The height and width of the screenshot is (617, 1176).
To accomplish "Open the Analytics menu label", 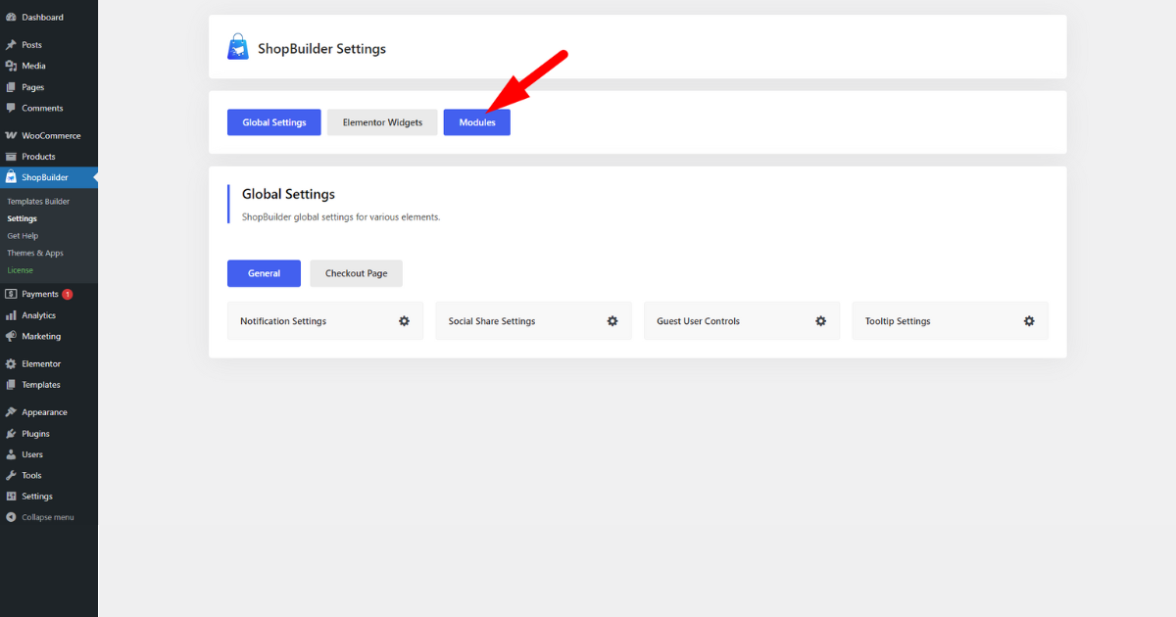I will [38, 315].
